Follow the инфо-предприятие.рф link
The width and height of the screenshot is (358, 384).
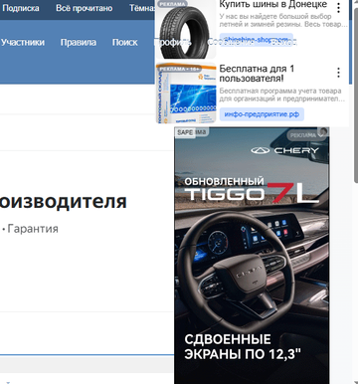tap(262, 114)
